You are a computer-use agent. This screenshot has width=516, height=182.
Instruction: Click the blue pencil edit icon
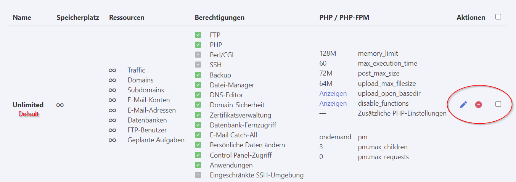pyautogui.click(x=463, y=104)
